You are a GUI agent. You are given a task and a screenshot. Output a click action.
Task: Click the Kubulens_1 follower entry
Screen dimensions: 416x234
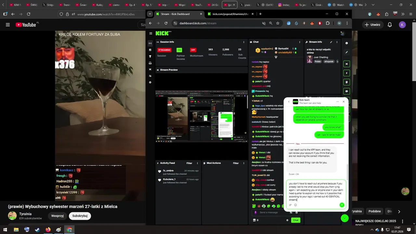coord(178,181)
